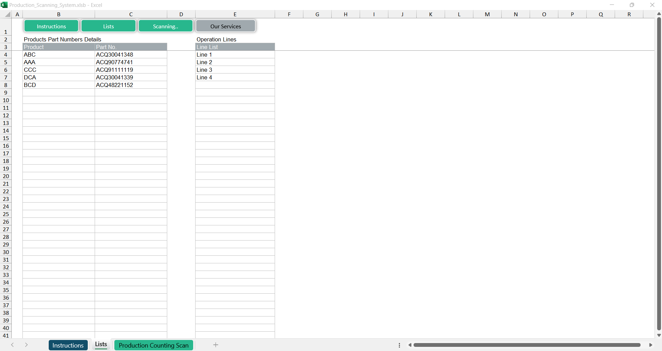Open the Our Services button
662x351 pixels.
pos(226,26)
